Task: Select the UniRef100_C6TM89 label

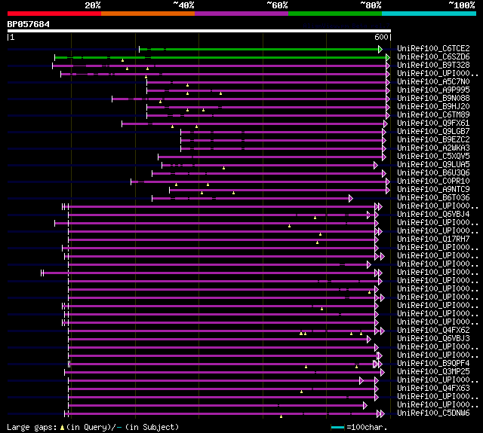Action: click(433, 115)
